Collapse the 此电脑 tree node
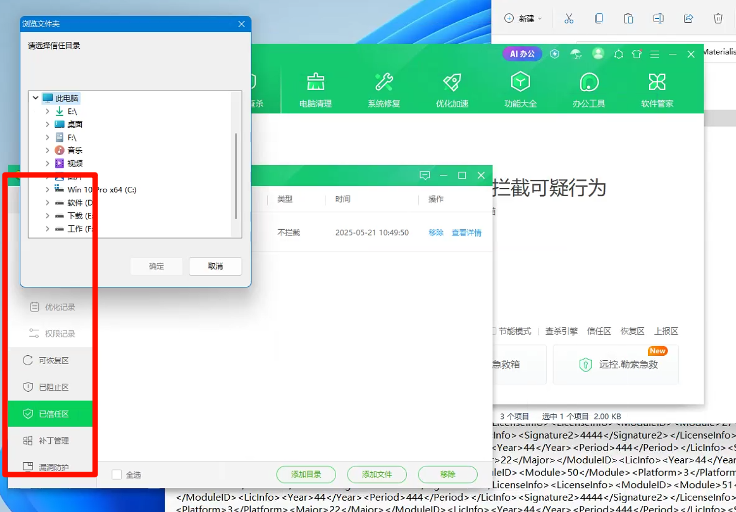This screenshot has height=512, width=736. click(35, 98)
